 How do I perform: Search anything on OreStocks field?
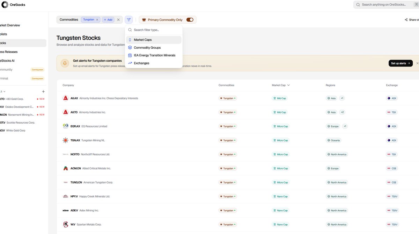pyautogui.click(x=386, y=5)
